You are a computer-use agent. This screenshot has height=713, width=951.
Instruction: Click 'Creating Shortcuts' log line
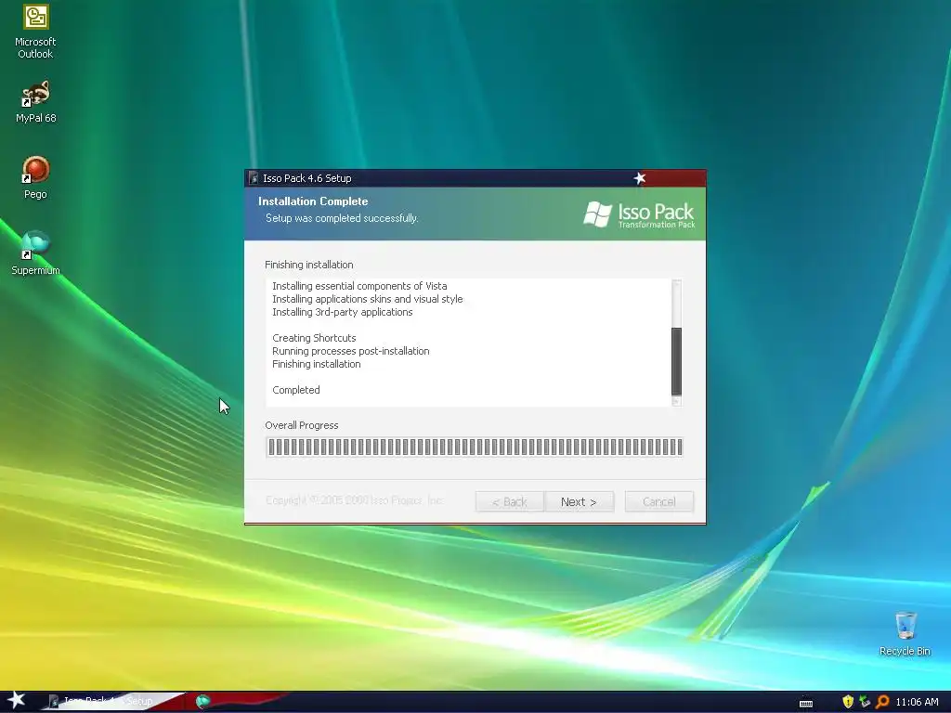coord(314,338)
